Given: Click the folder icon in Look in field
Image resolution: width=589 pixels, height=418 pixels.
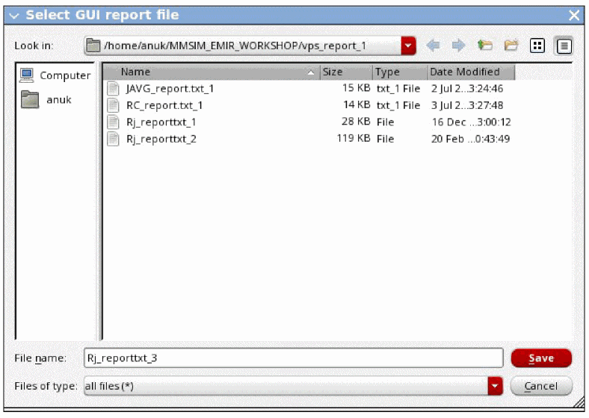Looking at the screenshot, I should click(93, 46).
